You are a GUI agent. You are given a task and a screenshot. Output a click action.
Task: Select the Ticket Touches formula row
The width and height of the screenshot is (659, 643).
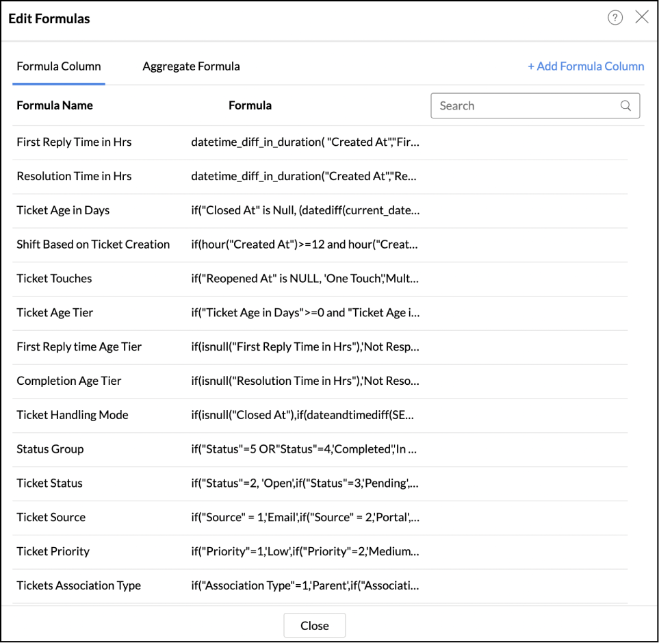(x=54, y=279)
